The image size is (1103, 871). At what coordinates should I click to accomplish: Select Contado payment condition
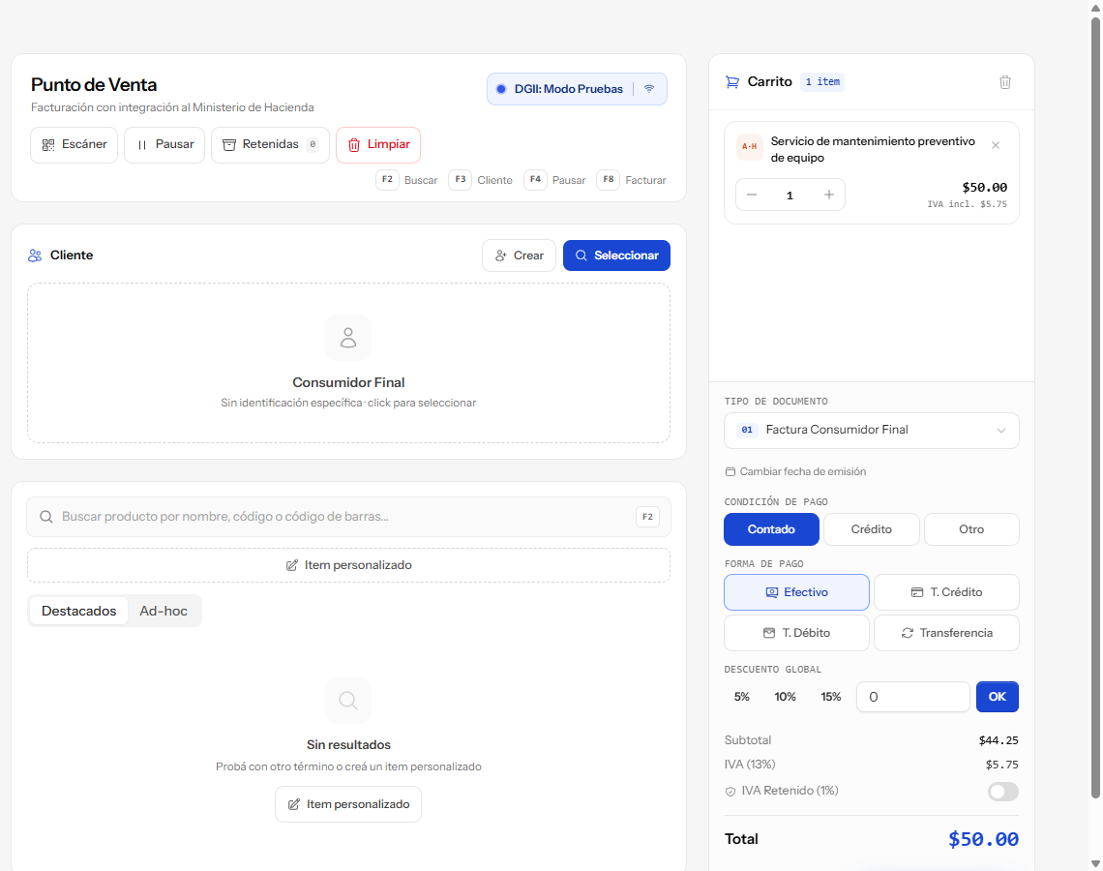coord(772,529)
